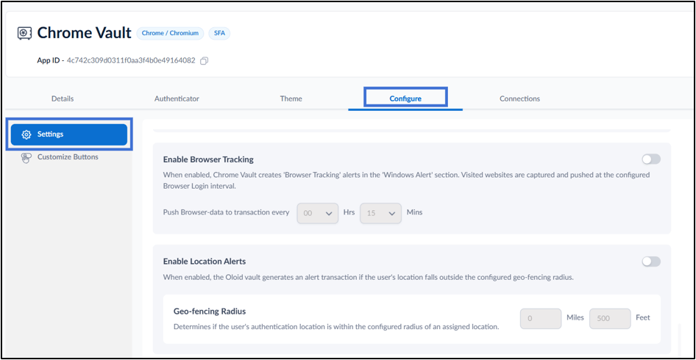696x360 pixels.
Task: Open Settings in the left sidebar
Action: pyautogui.click(x=69, y=134)
